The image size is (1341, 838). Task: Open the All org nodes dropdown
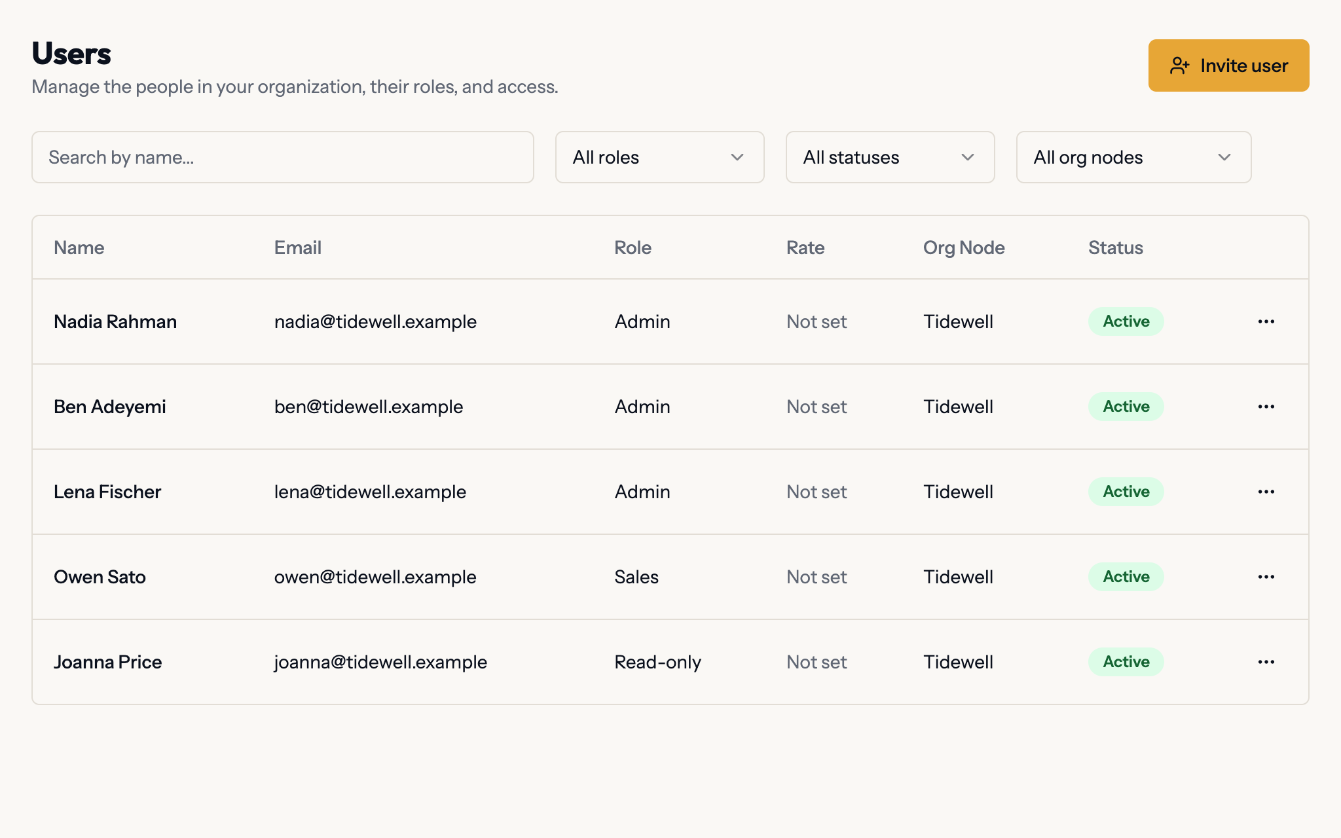tap(1133, 157)
